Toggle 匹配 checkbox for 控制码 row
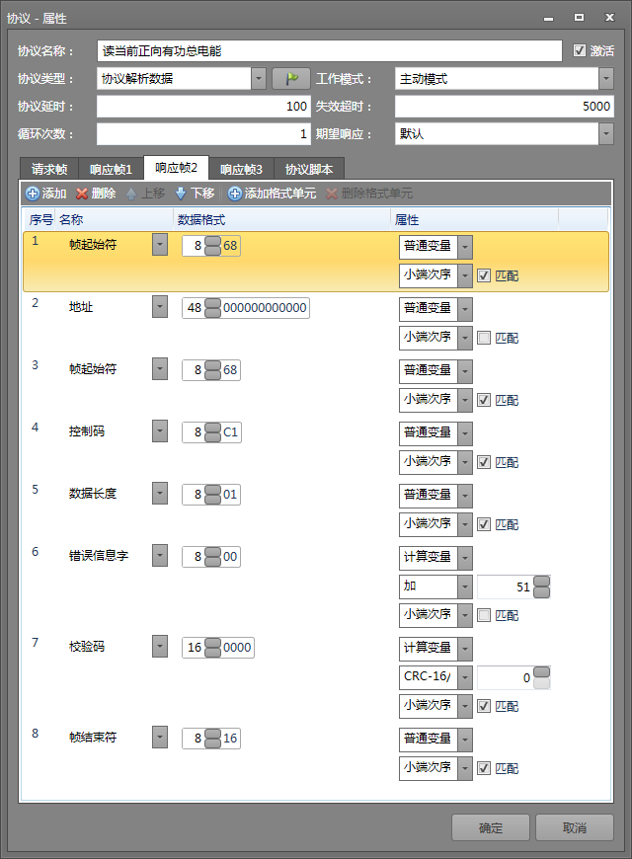Image resolution: width=632 pixels, height=859 pixels. point(484,462)
